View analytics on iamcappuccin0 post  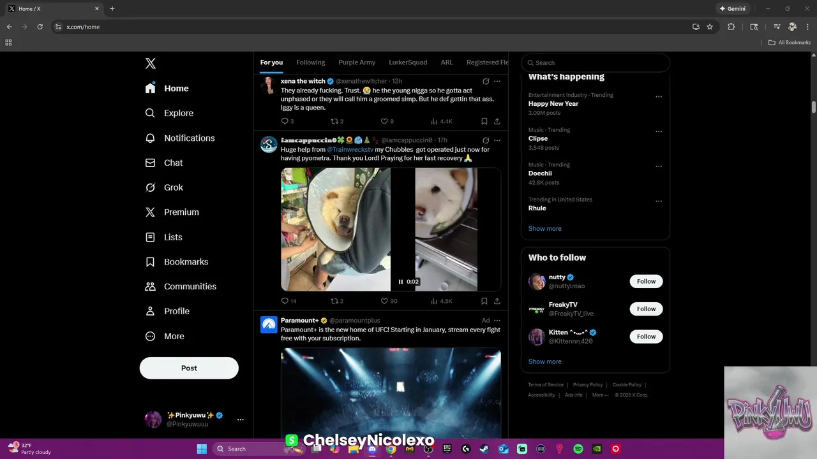[442, 301]
